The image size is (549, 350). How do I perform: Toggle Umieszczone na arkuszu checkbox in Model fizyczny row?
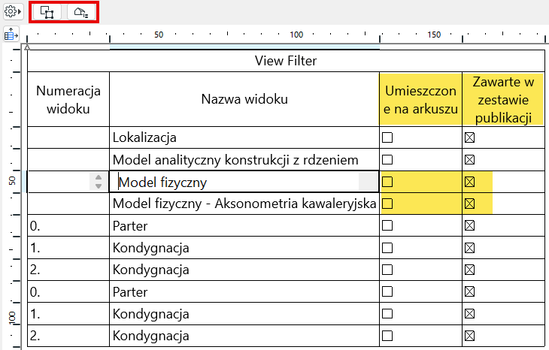pyautogui.click(x=387, y=182)
